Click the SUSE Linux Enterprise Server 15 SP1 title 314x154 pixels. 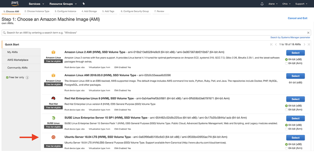pos(106,118)
